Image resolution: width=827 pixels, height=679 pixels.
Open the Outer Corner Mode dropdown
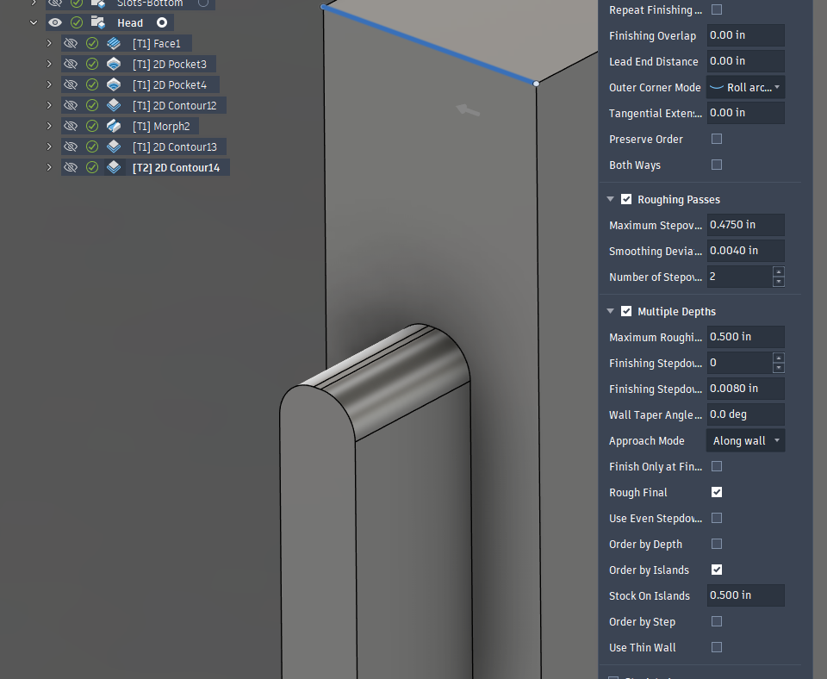[745, 88]
